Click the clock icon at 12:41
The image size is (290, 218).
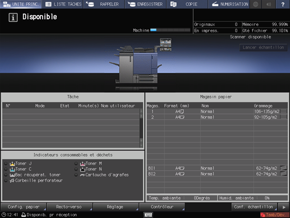[4, 215]
